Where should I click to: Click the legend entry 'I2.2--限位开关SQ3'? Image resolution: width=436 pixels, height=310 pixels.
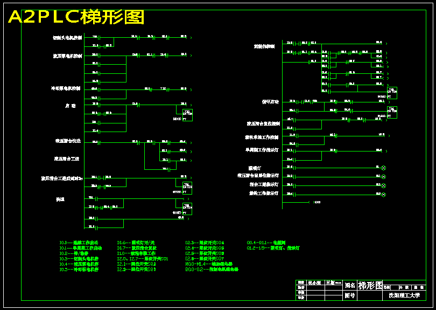tap(136, 270)
